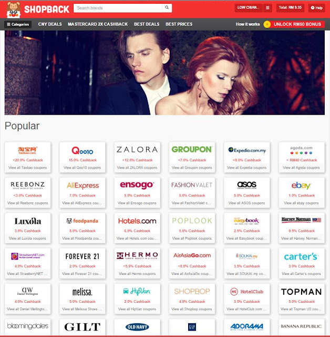Viewport: 330px width, 337px height.
Task: Click the Forever 21 logo
Action: tap(82, 256)
